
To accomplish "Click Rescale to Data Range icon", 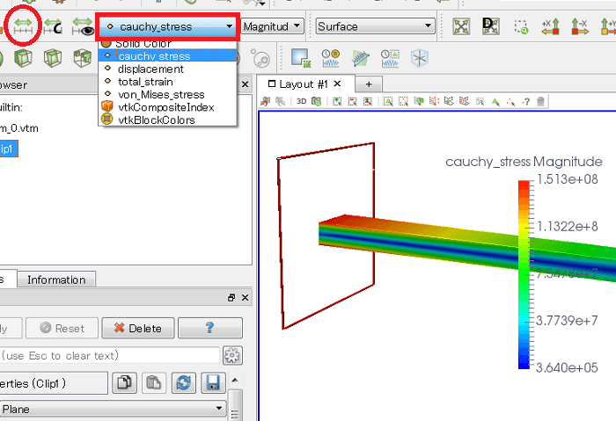I will 24,26.
